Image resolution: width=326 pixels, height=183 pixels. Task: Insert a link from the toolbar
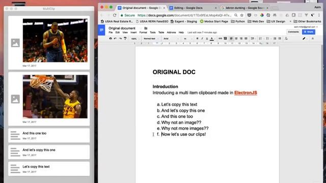[x=220, y=39]
